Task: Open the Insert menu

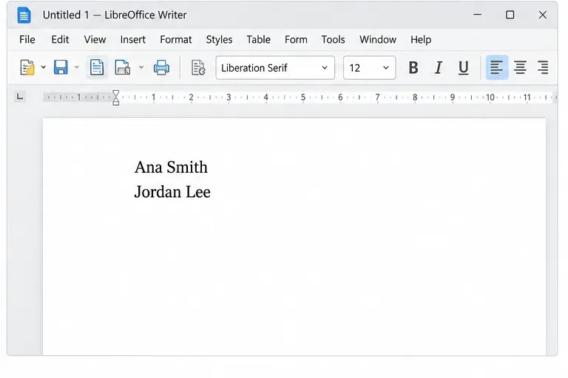Action: pos(133,39)
